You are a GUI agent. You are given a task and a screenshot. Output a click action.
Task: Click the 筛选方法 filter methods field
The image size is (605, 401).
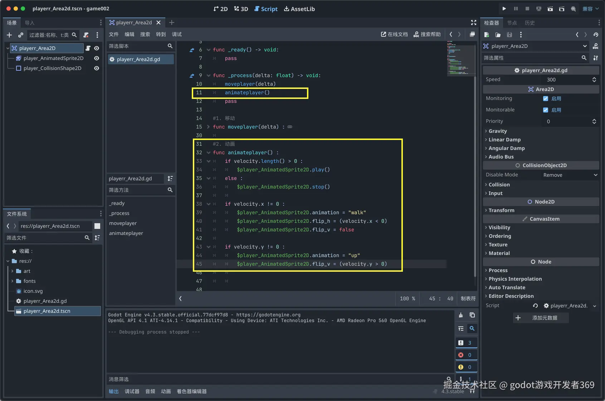click(x=141, y=190)
